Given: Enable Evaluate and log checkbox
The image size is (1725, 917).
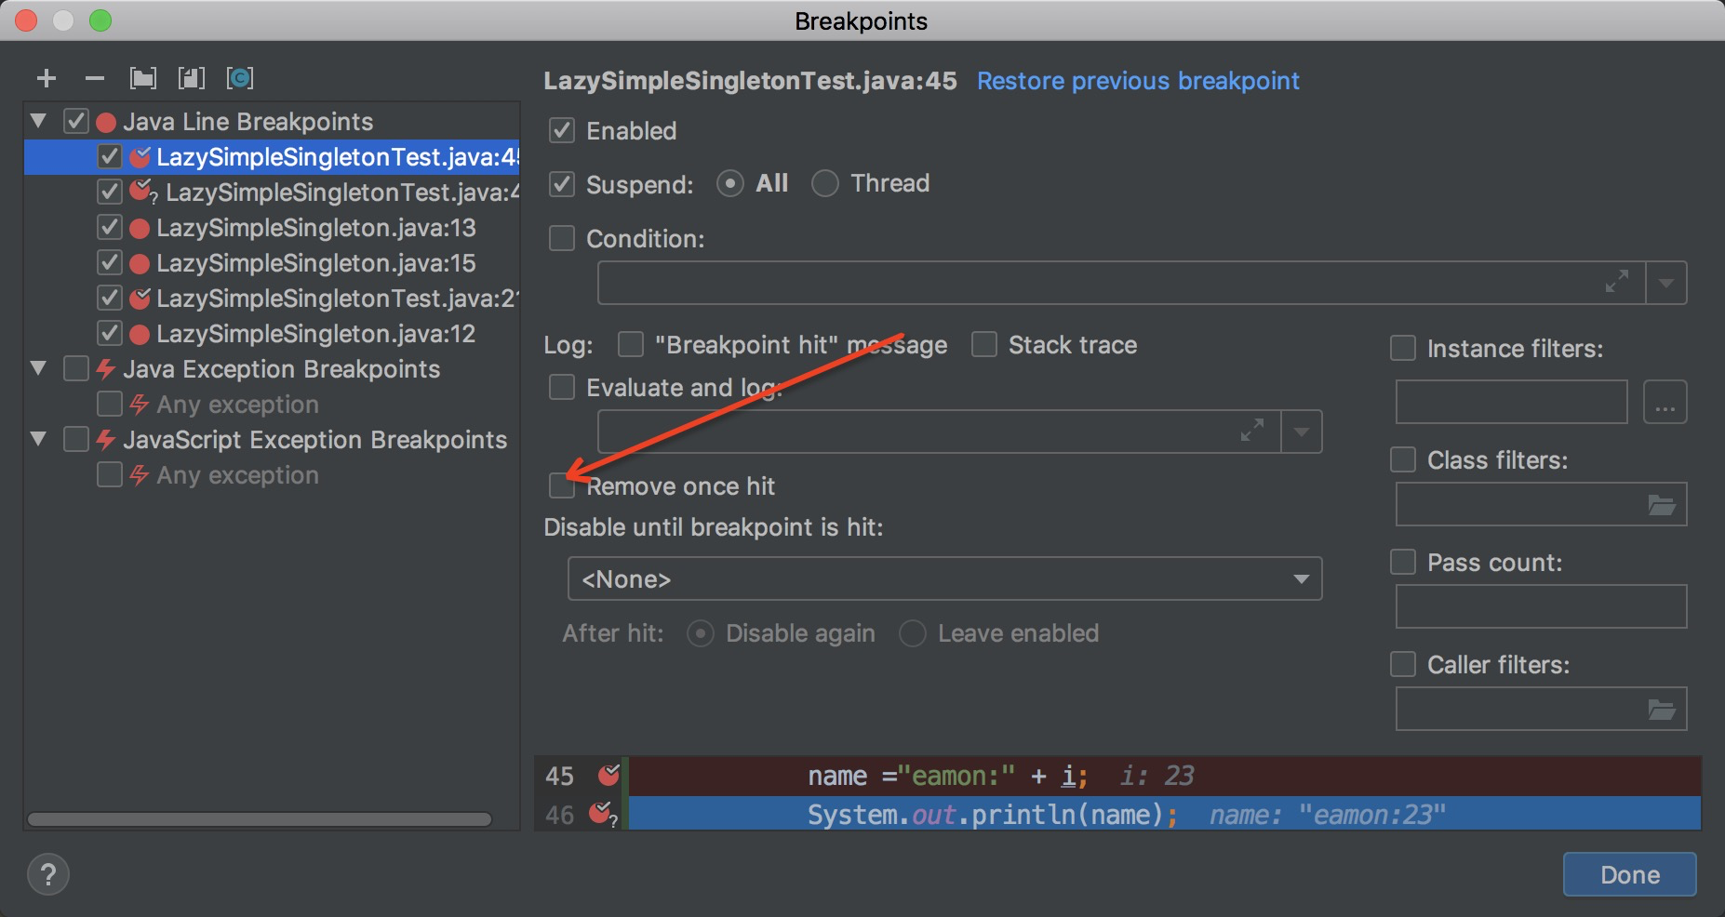Looking at the screenshot, I should [562, 387].
